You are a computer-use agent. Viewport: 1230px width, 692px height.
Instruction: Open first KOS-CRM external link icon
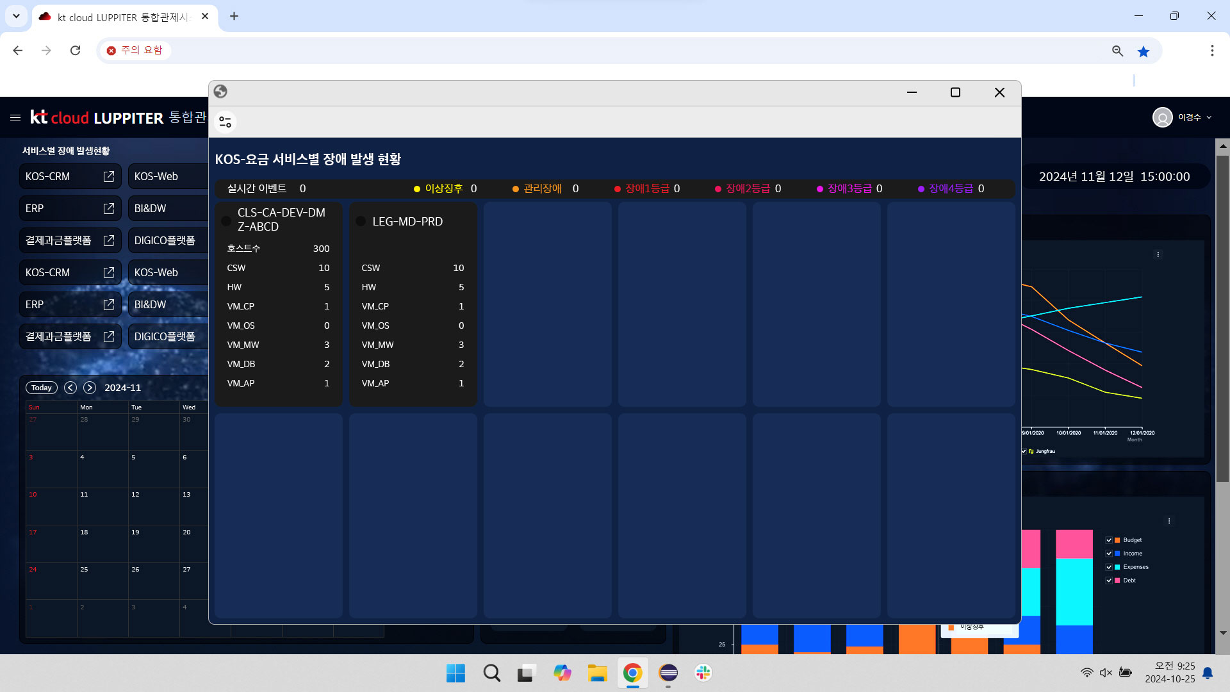click(109, 176)
